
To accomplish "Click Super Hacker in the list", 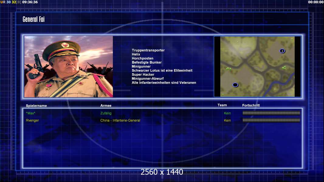I will point(143,74).
